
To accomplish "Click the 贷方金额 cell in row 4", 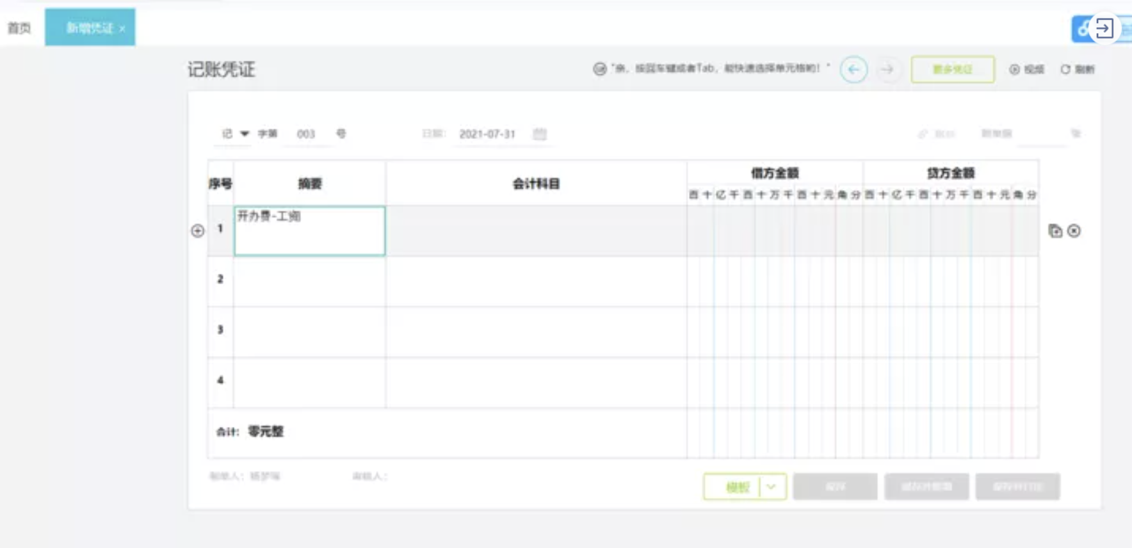I will 951,382.
